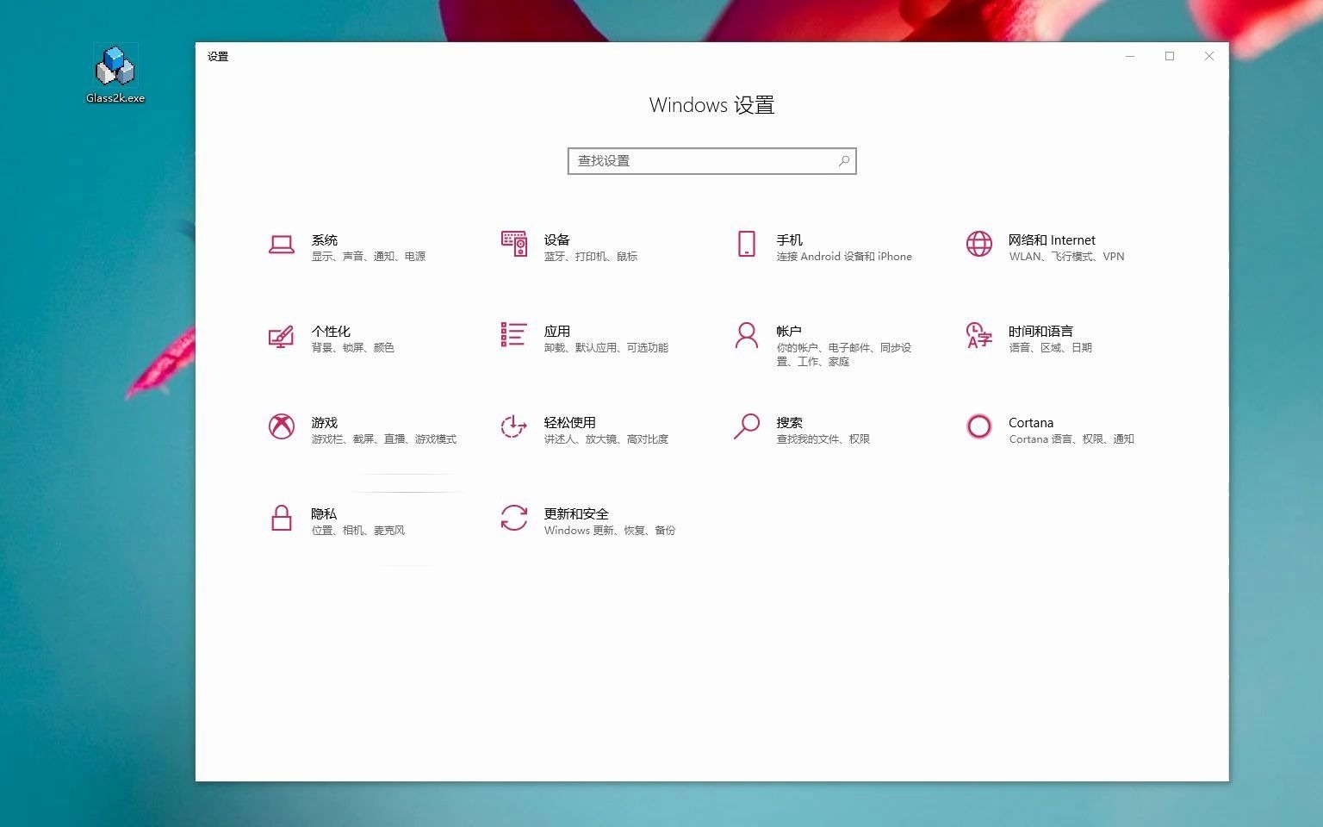Open the 时间和语言 label
Image resolution: width=1323 pixels, height=827 pixels.
click(x=1040, y=332)
